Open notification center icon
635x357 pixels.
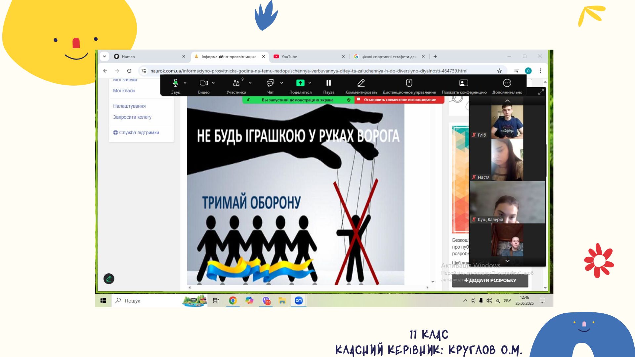(x=542, y=300)
